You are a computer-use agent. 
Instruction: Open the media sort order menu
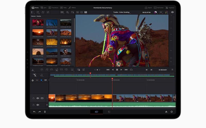(x=73, y=12)
